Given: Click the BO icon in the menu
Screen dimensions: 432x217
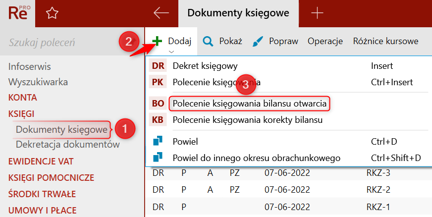Looking at the screenshot, I should [x=158, y=104].
